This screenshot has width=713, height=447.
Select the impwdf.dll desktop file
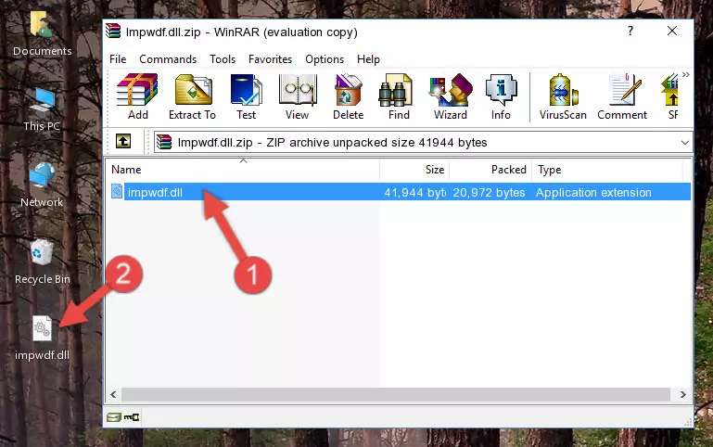(x=43, y=338)
